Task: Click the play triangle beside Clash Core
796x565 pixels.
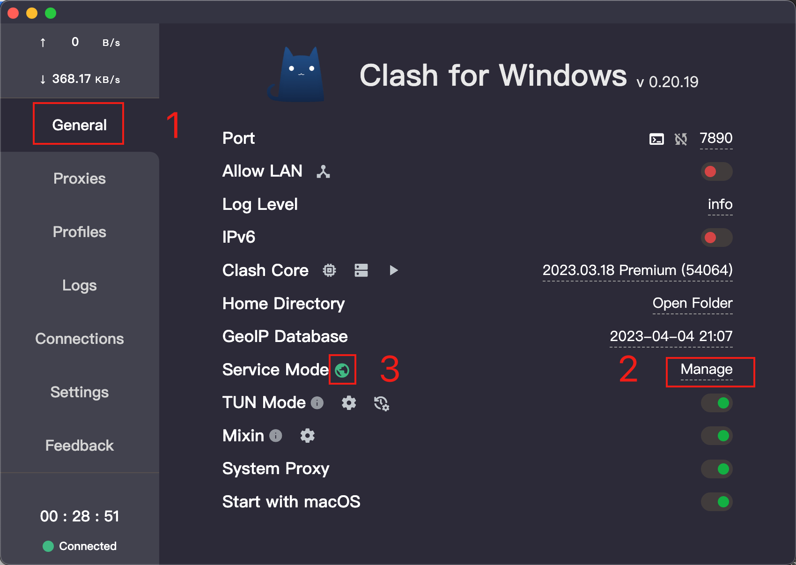Action: (394, 270)
